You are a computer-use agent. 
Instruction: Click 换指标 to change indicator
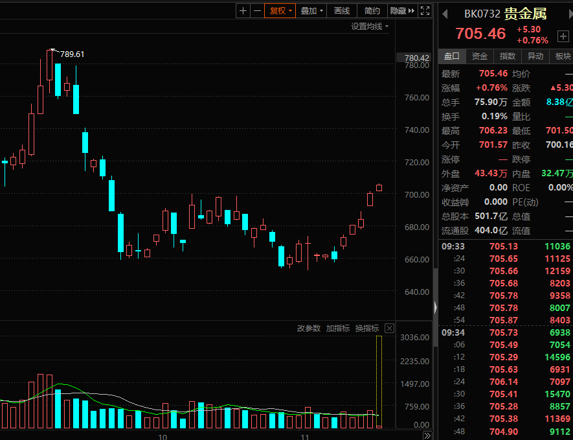pyautogui.click(x=366, y=329)
